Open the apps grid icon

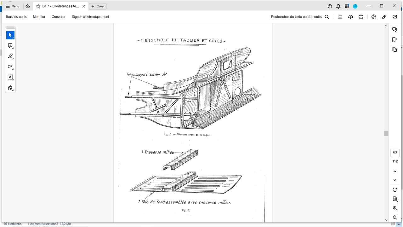coord(347,6)
